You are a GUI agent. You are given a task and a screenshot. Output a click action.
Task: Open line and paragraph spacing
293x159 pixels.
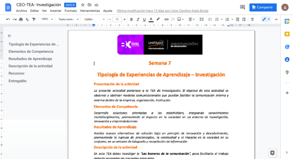201,19
